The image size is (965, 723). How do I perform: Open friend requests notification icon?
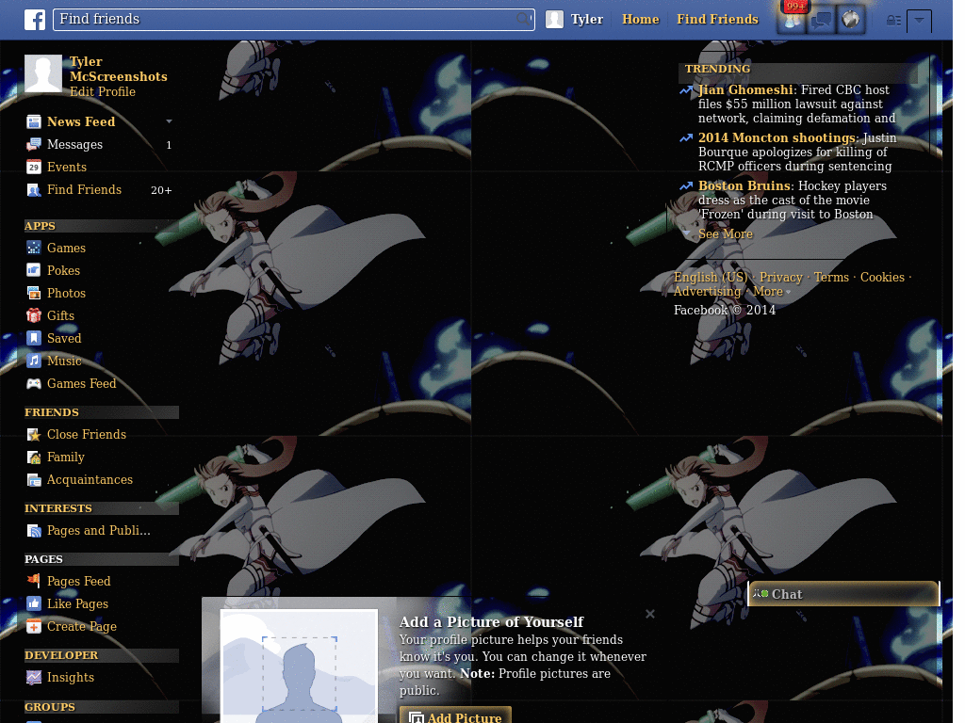click(x=792, y=21)
